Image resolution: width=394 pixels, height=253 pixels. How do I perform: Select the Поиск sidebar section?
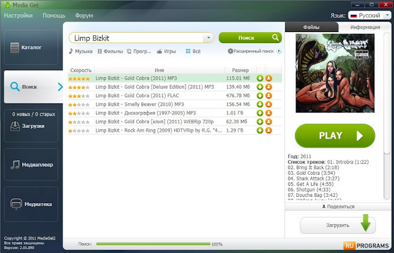[x=33, y=87]
